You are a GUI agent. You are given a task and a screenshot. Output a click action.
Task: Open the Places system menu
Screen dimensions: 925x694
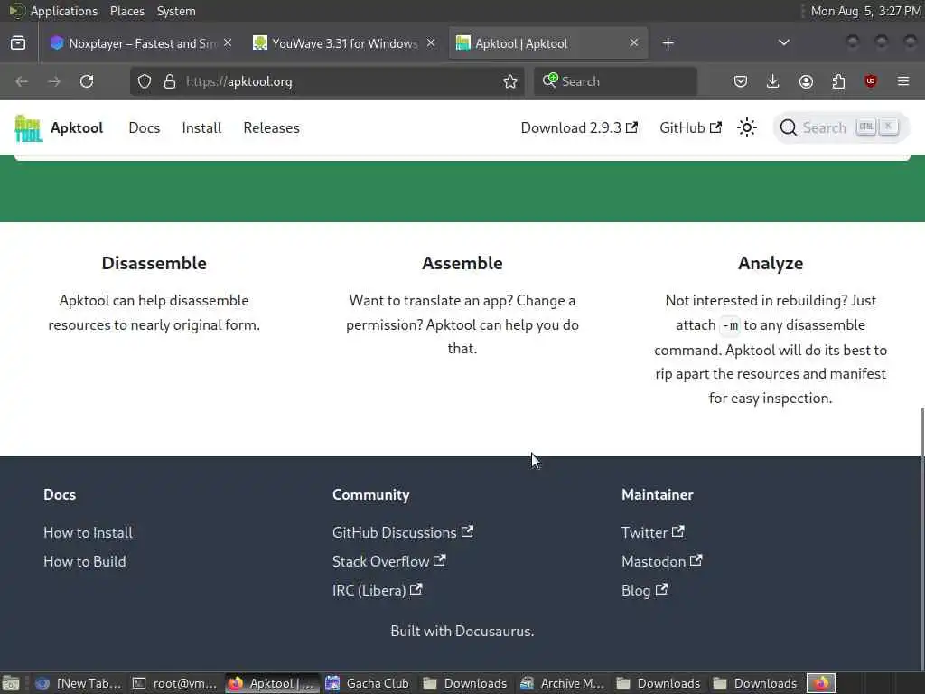[126, 11]
